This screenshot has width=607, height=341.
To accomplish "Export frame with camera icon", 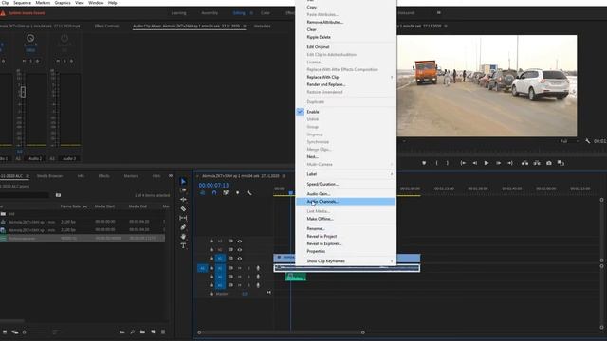I will point(549,163).
